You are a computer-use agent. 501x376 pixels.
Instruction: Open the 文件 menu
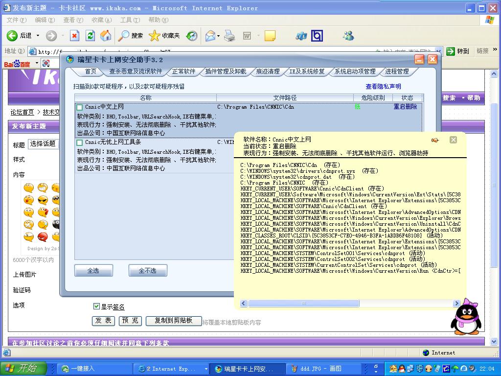[16, 20]
